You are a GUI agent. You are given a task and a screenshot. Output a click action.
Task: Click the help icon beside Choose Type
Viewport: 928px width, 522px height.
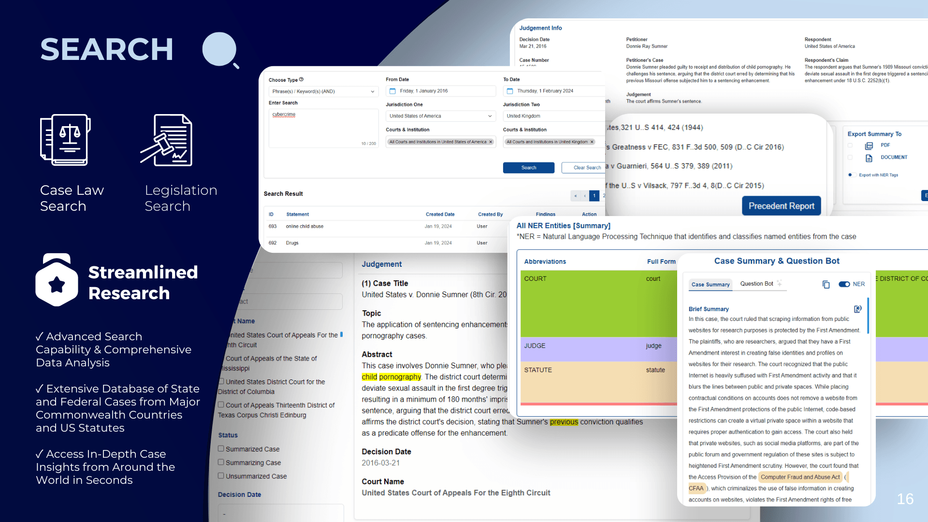[301, 79]
